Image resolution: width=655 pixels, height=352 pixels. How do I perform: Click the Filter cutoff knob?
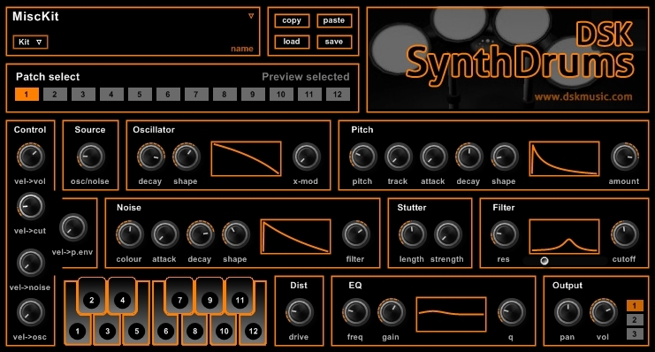pos(625,234)
